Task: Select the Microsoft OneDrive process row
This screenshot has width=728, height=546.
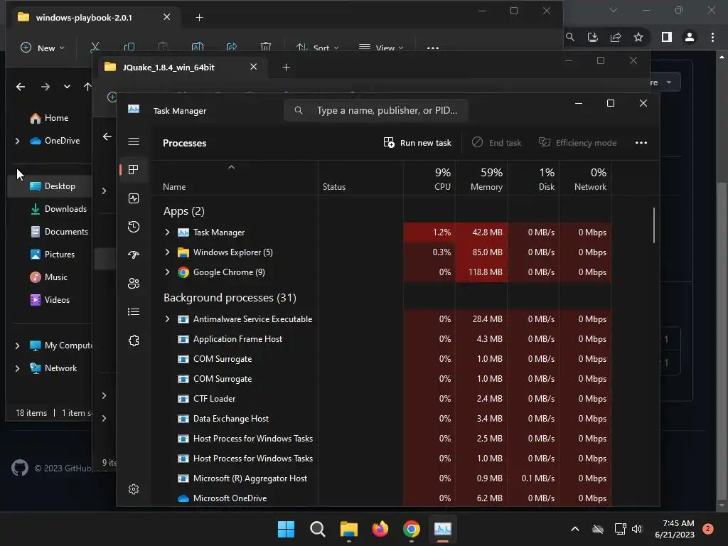Action: point(381,498)
